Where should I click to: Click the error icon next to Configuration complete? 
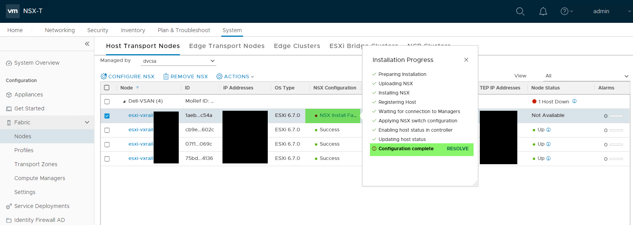click(x=374, y=148)
